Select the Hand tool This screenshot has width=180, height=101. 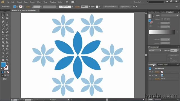(x=3, y=60)
